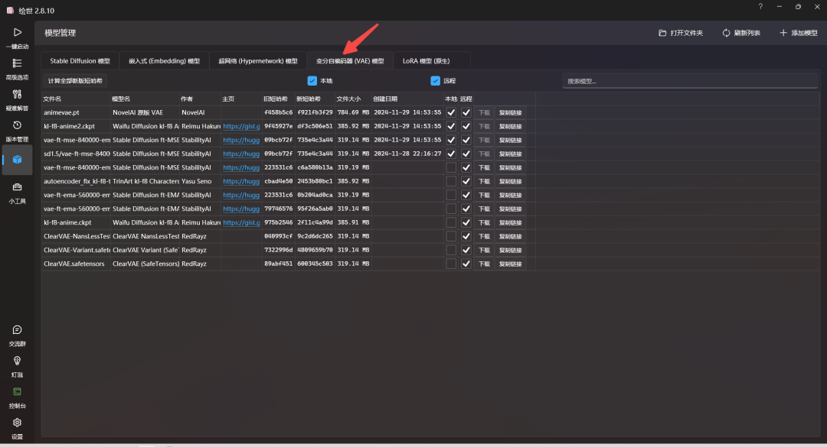Refresh the model list via 刷新列表
Image resolution: width=827 pixels, height=447 pixels.
tap(740, 33)
